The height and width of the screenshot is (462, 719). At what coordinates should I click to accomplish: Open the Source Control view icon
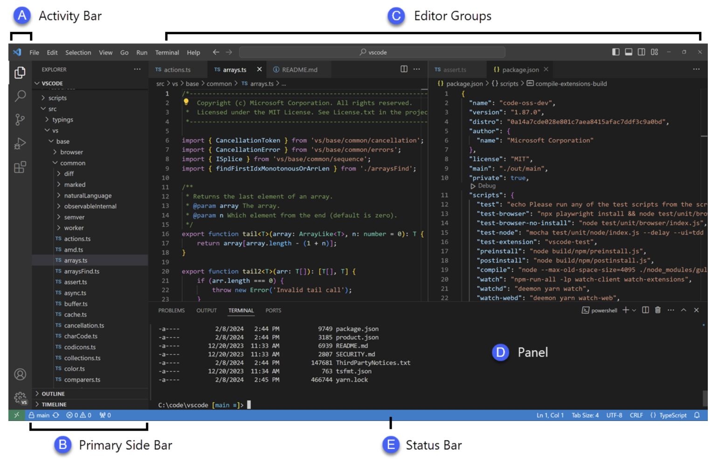20,119
